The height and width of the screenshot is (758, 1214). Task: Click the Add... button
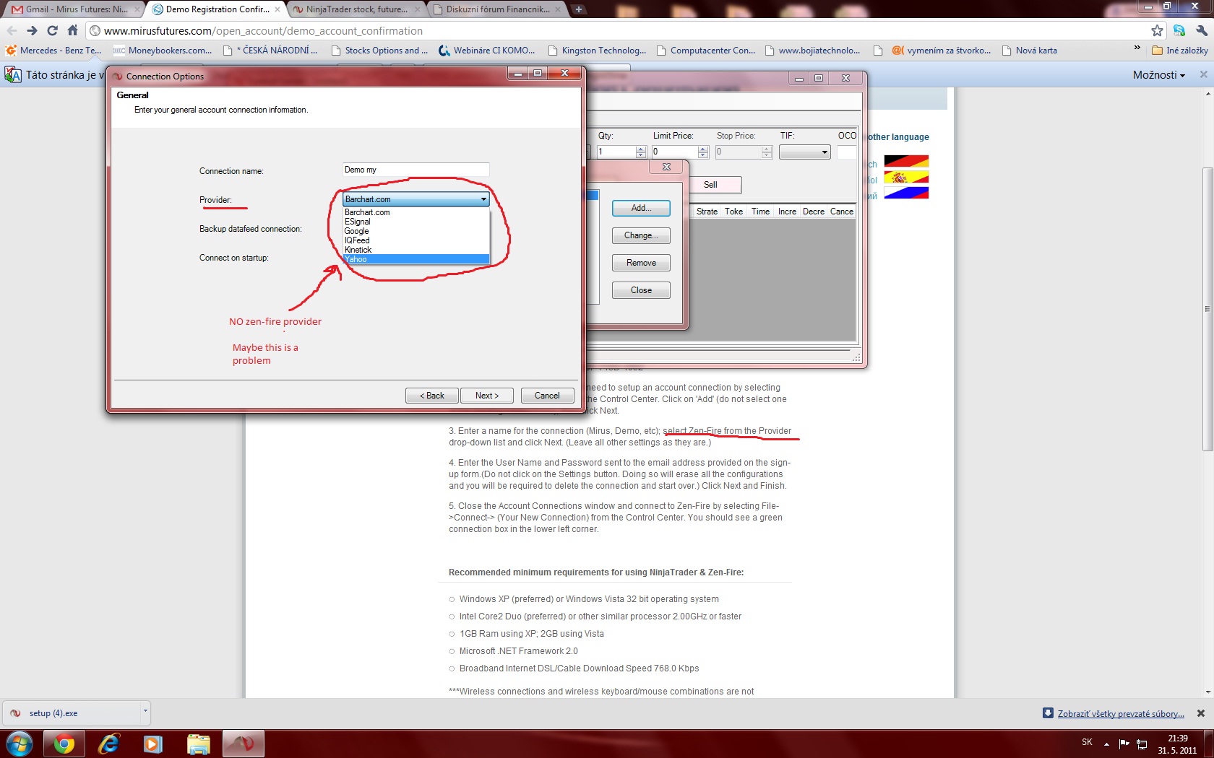click(x=641, y=208)
